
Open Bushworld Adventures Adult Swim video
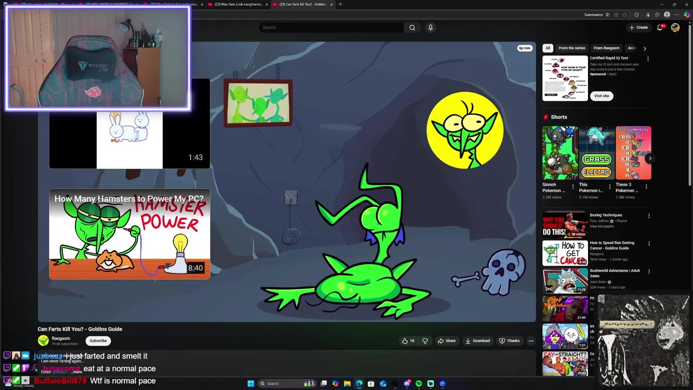565,281
